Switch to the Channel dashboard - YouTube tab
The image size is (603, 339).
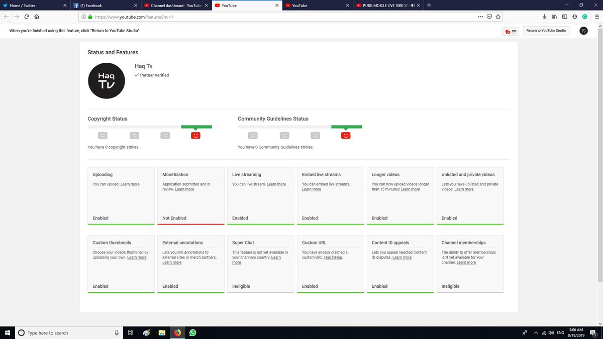(x=176, y=5)
